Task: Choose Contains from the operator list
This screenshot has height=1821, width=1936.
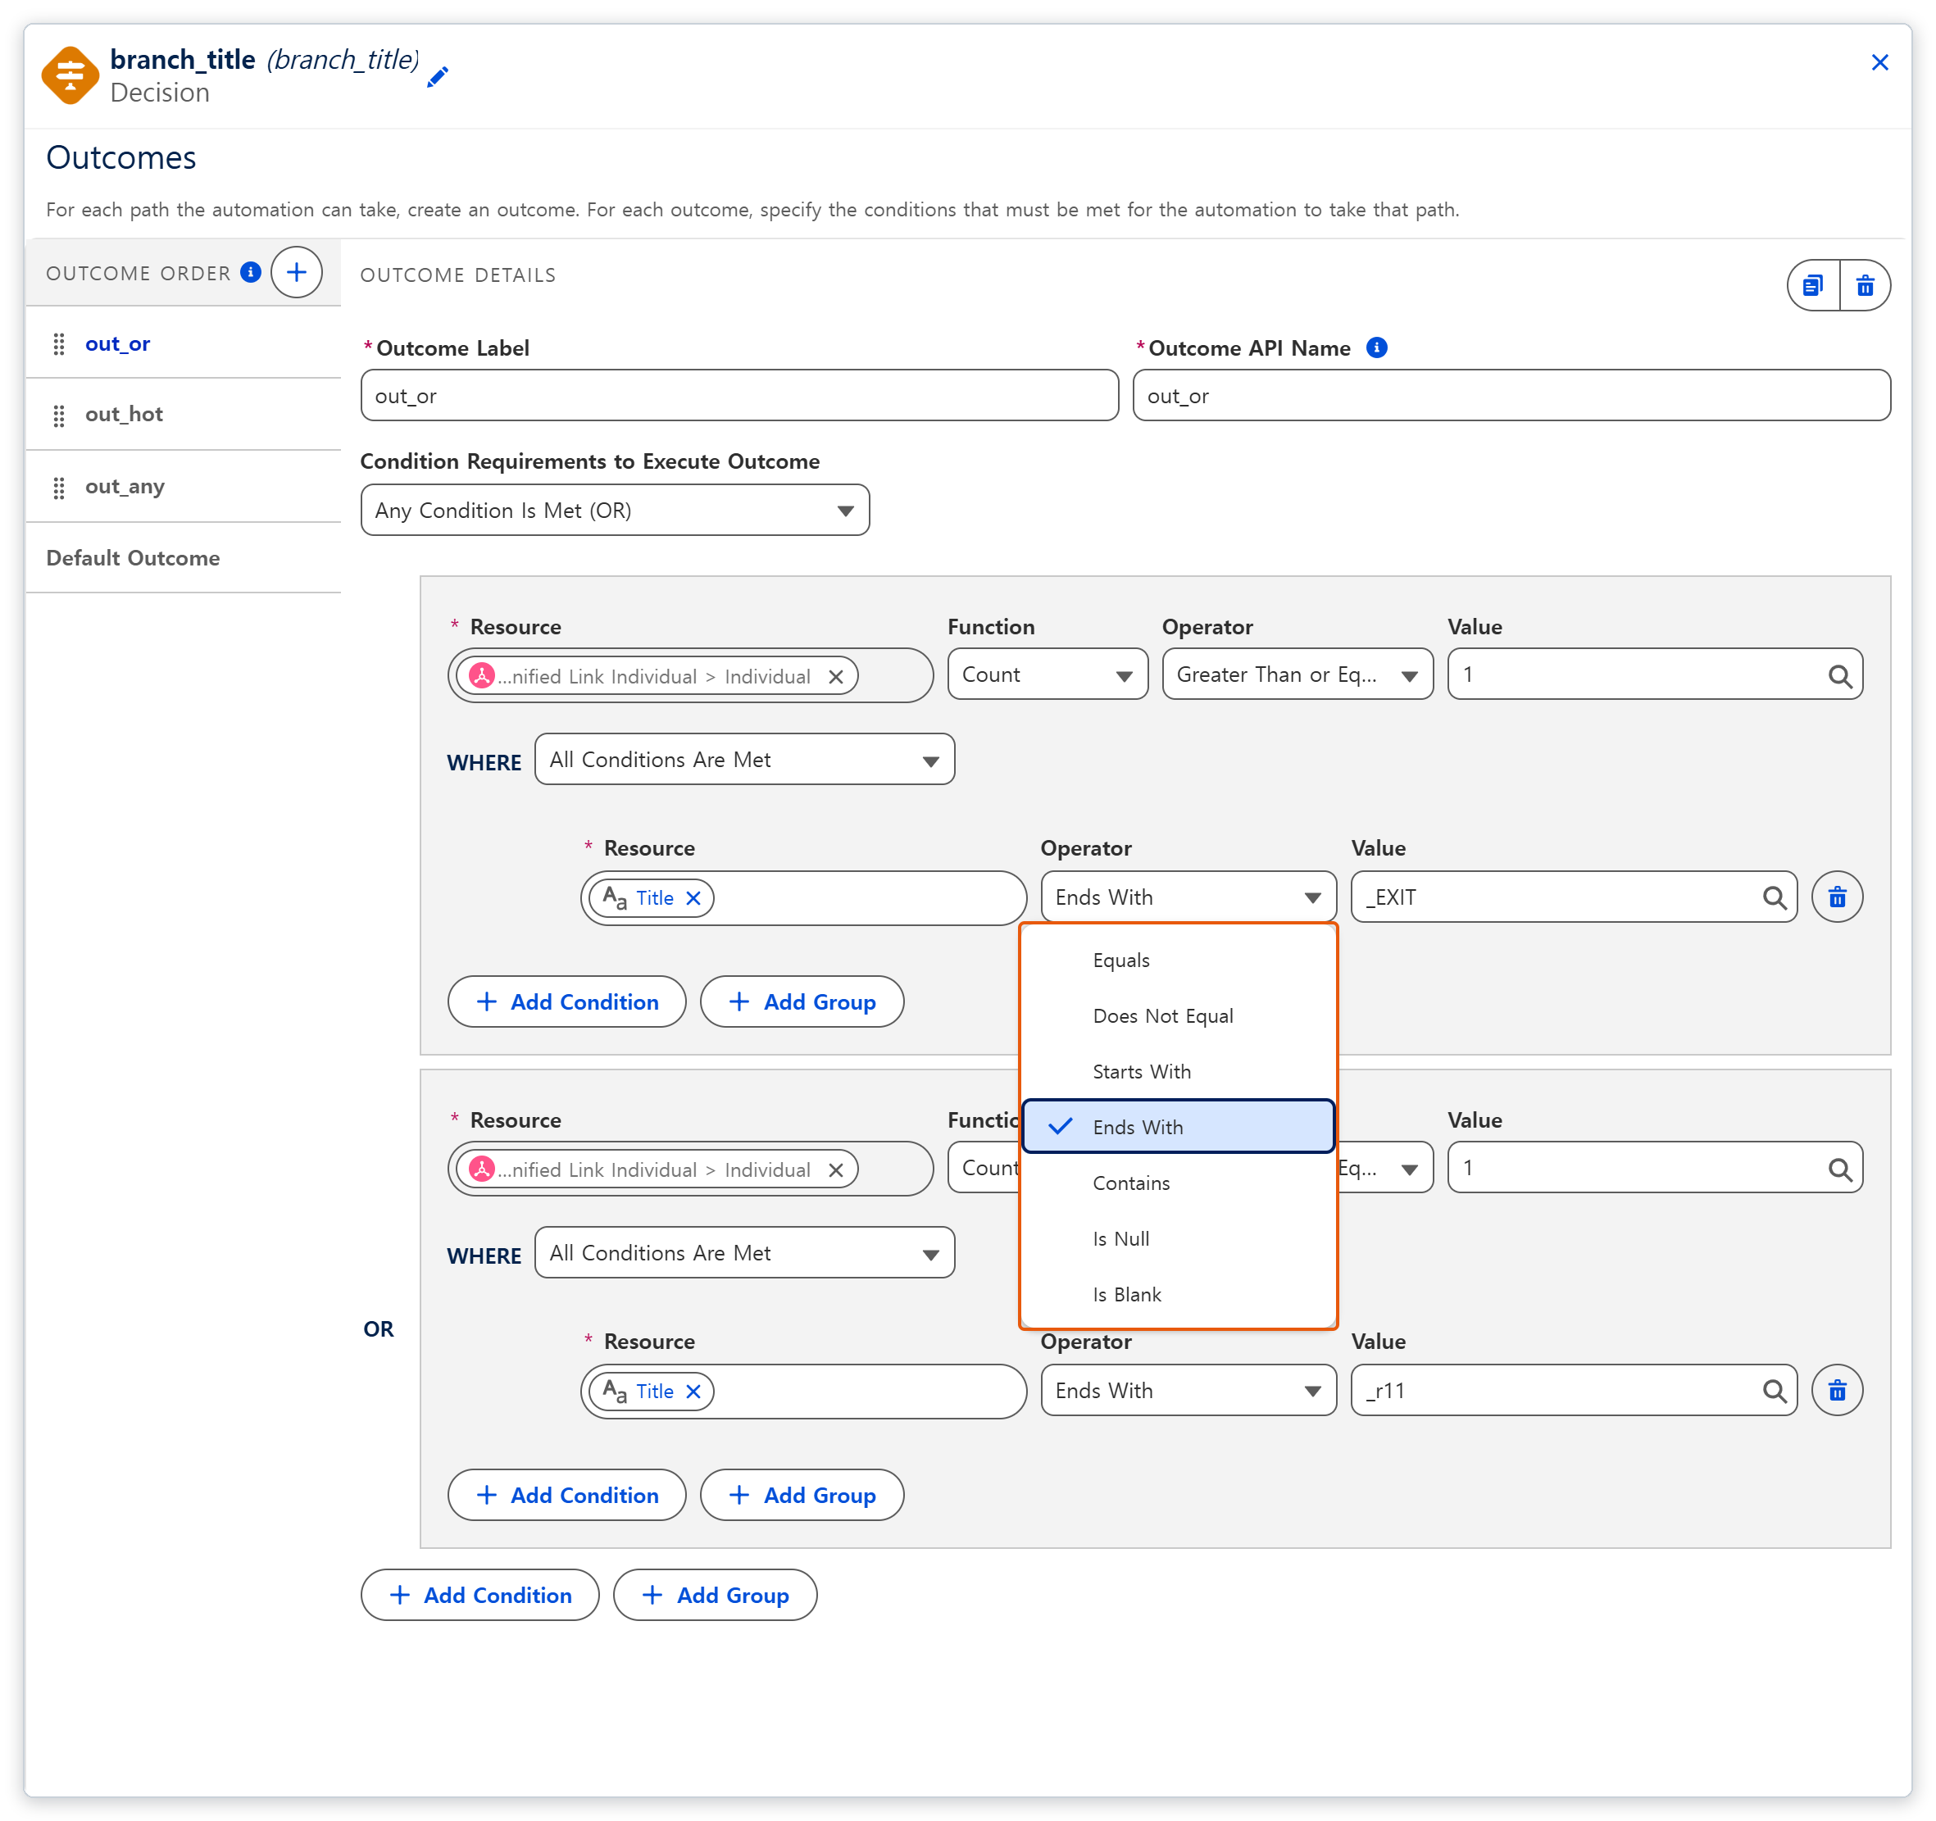Action: click(x=1179, y=1183)
